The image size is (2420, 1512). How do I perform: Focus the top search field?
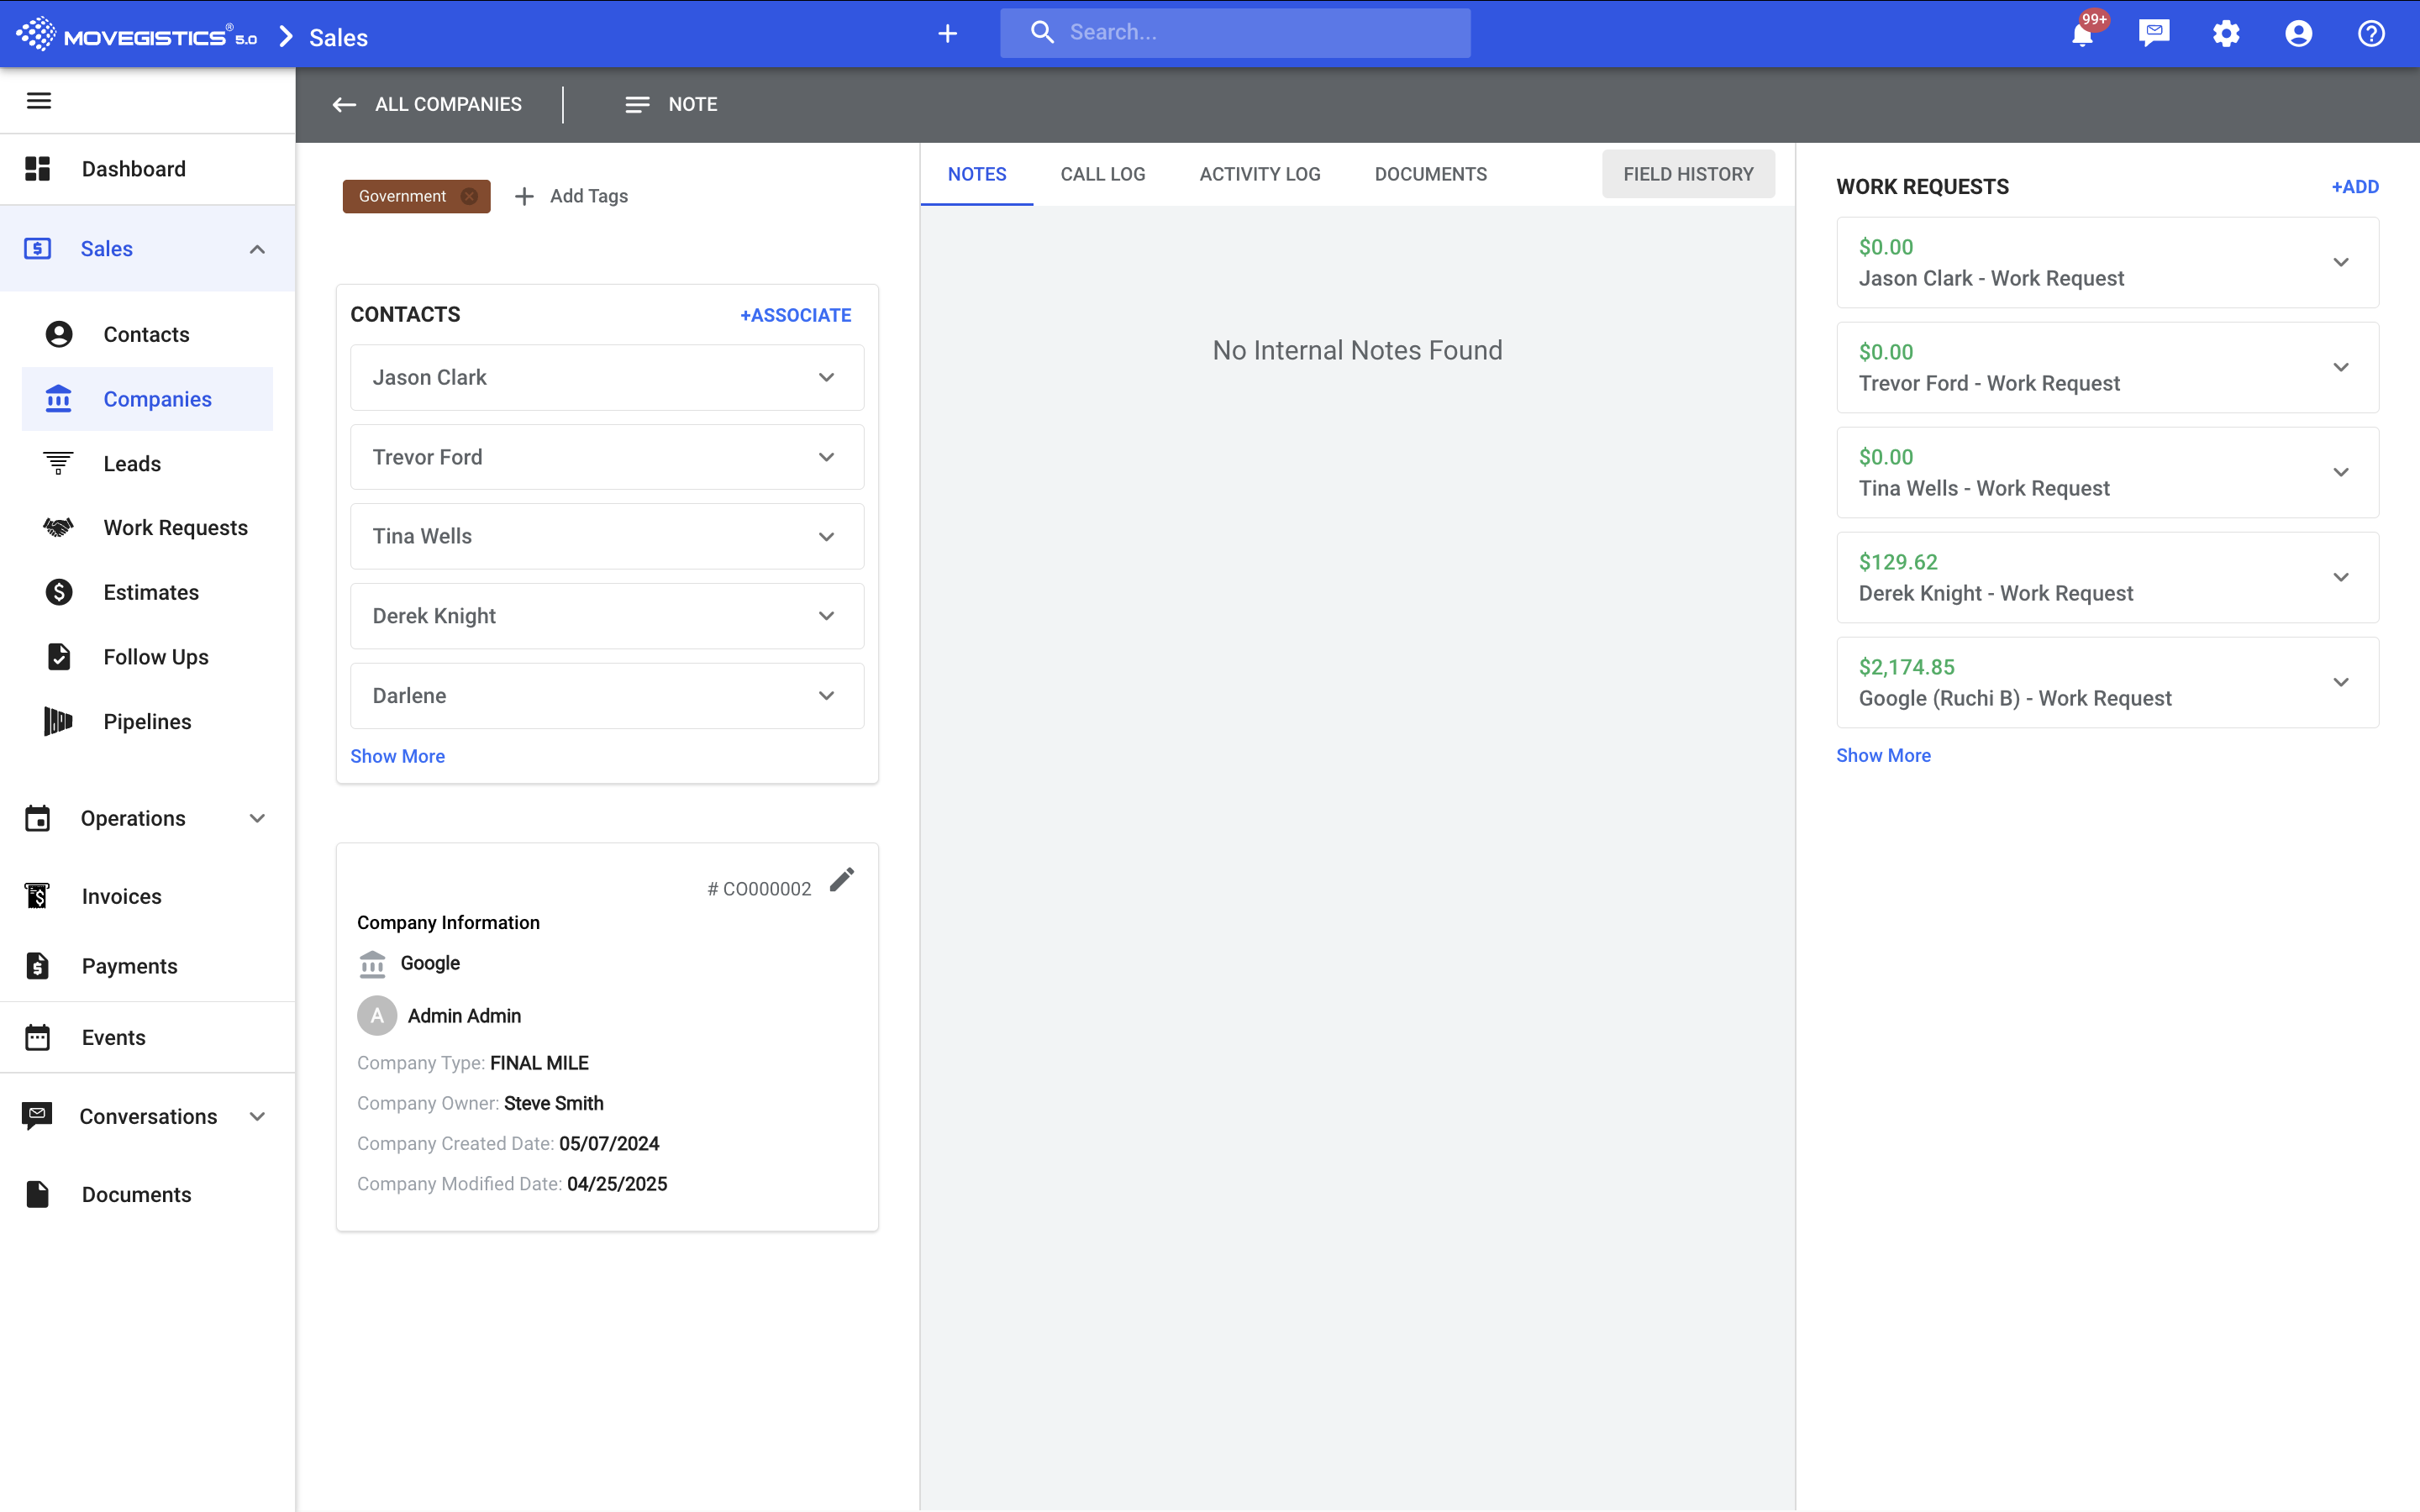[x=1235, y=33]
